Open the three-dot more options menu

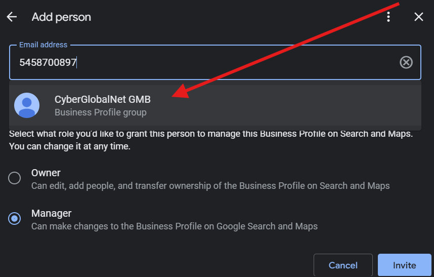pyautogui.click(x=388, y=17)
